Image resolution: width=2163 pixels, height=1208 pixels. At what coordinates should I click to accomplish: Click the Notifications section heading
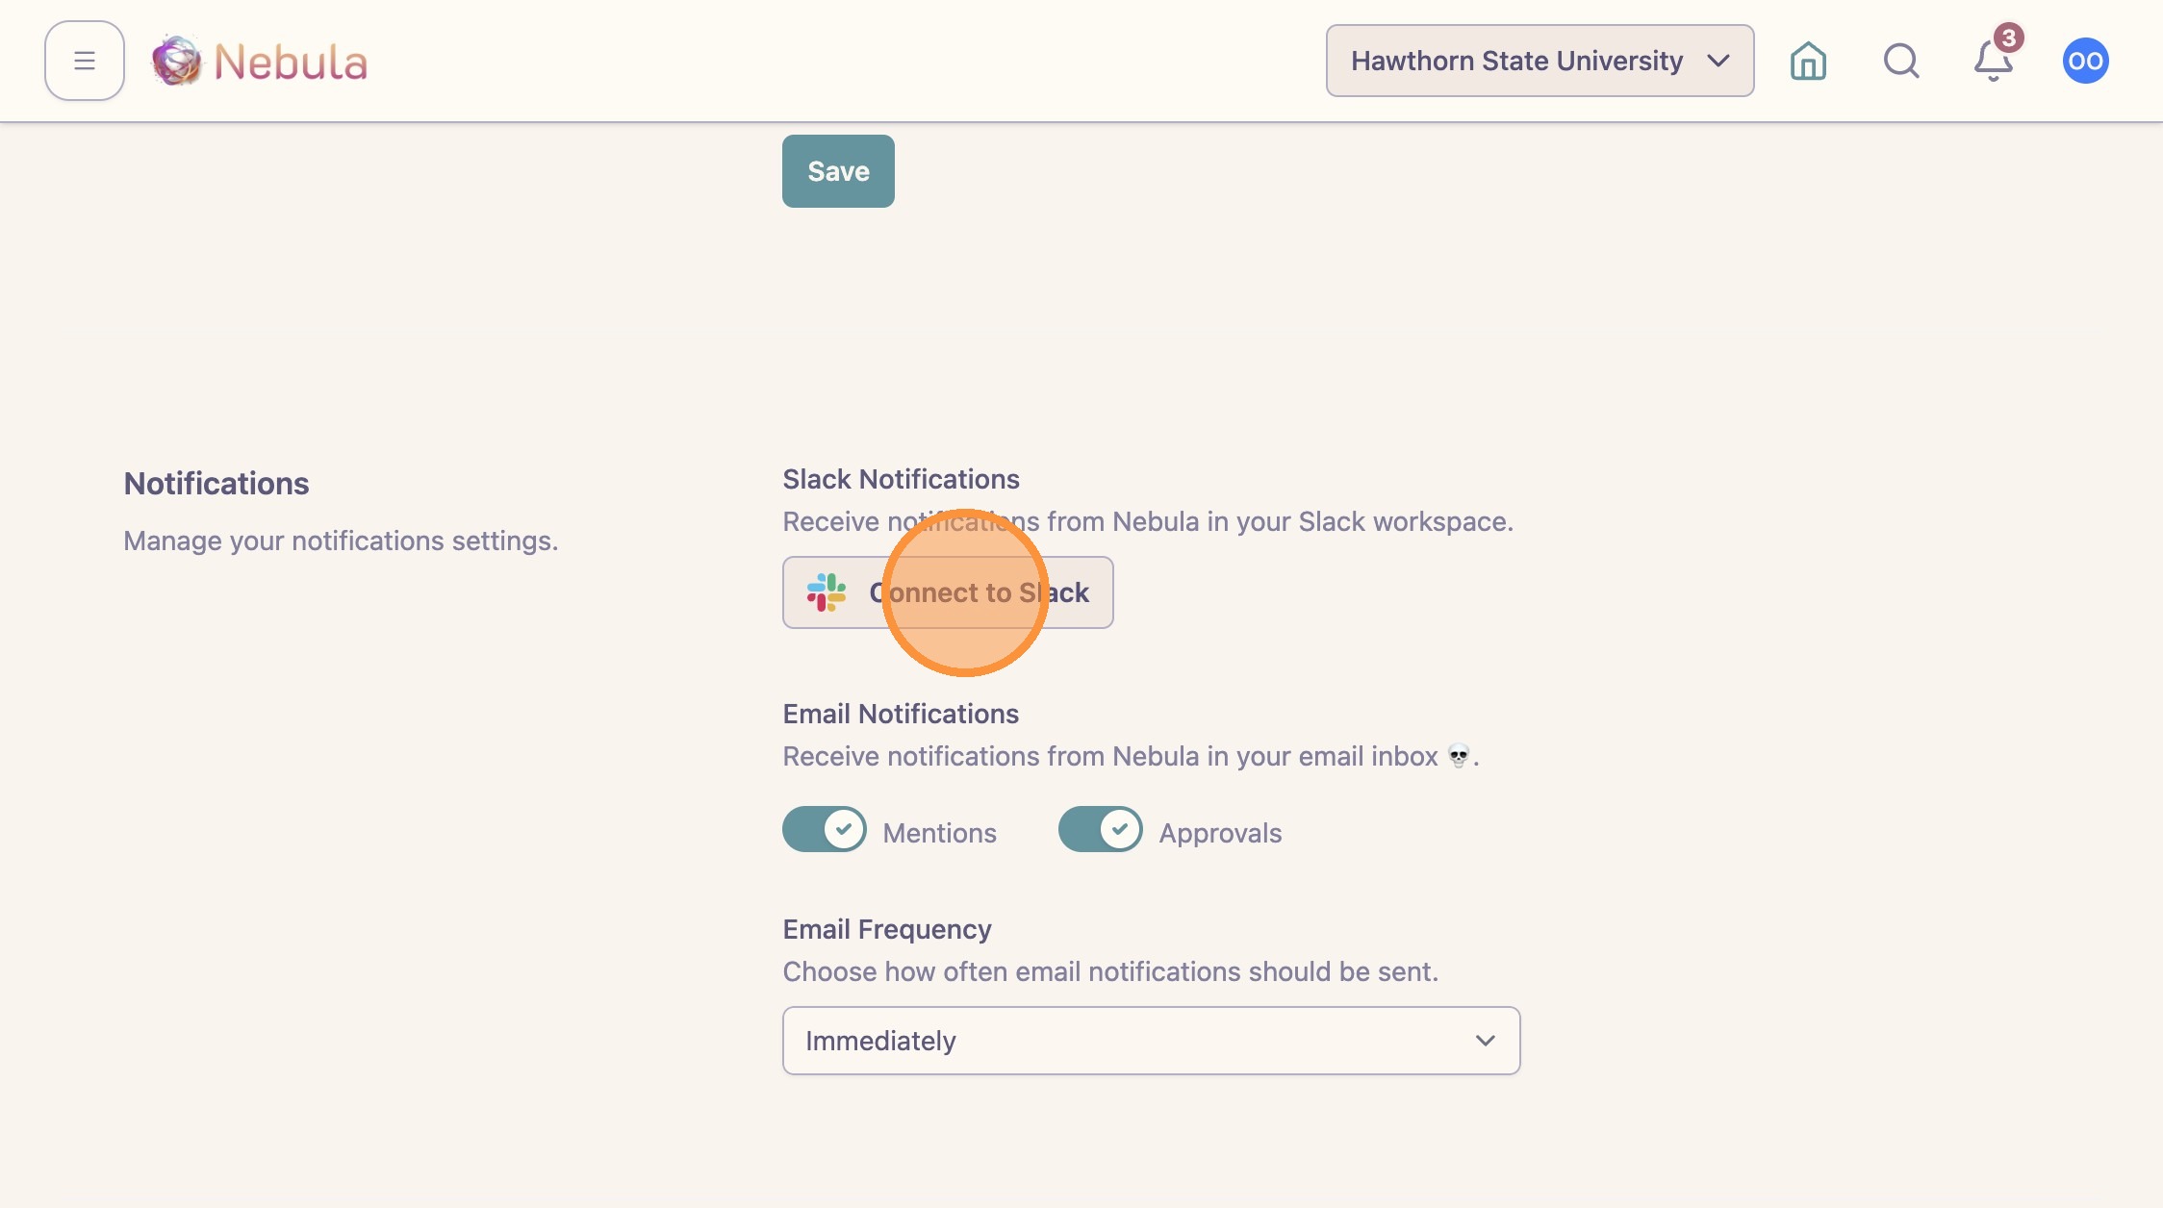tap(216, 484)
